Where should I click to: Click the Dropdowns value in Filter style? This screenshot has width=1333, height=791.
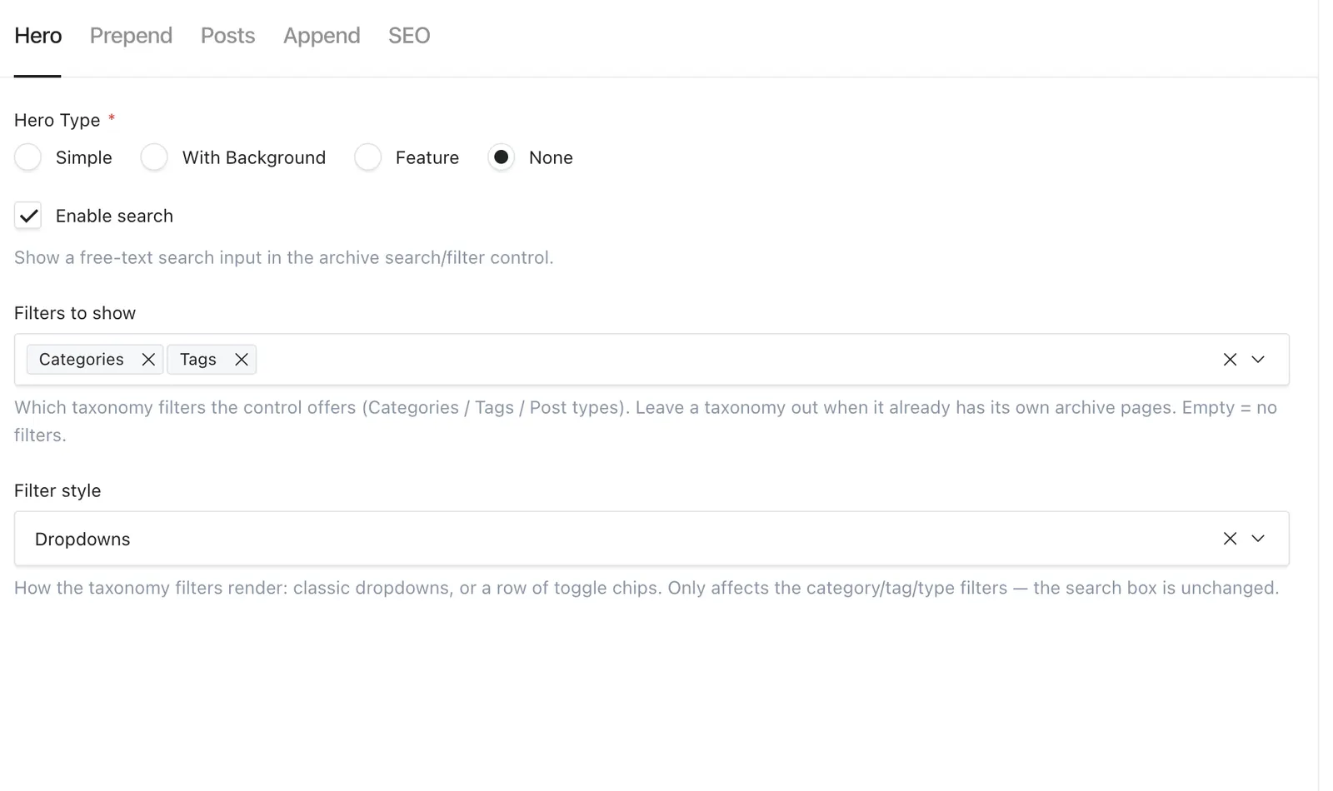(x=82, y=540)
